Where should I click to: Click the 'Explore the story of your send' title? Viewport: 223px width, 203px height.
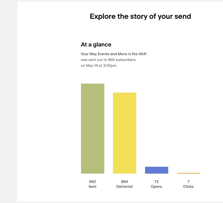pyautogui.click(x=140, y=16)
